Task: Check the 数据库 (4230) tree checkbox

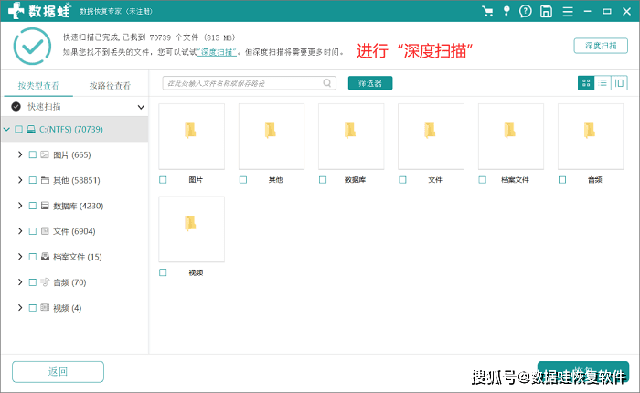Action: (x=33, y=206)
